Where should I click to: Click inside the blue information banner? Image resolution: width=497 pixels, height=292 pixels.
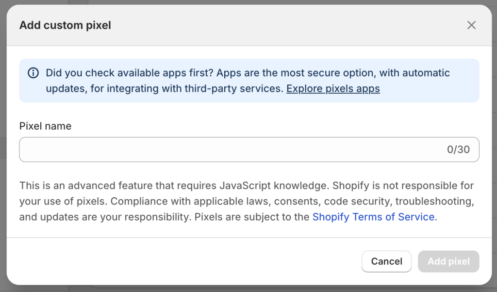(248, 81)
